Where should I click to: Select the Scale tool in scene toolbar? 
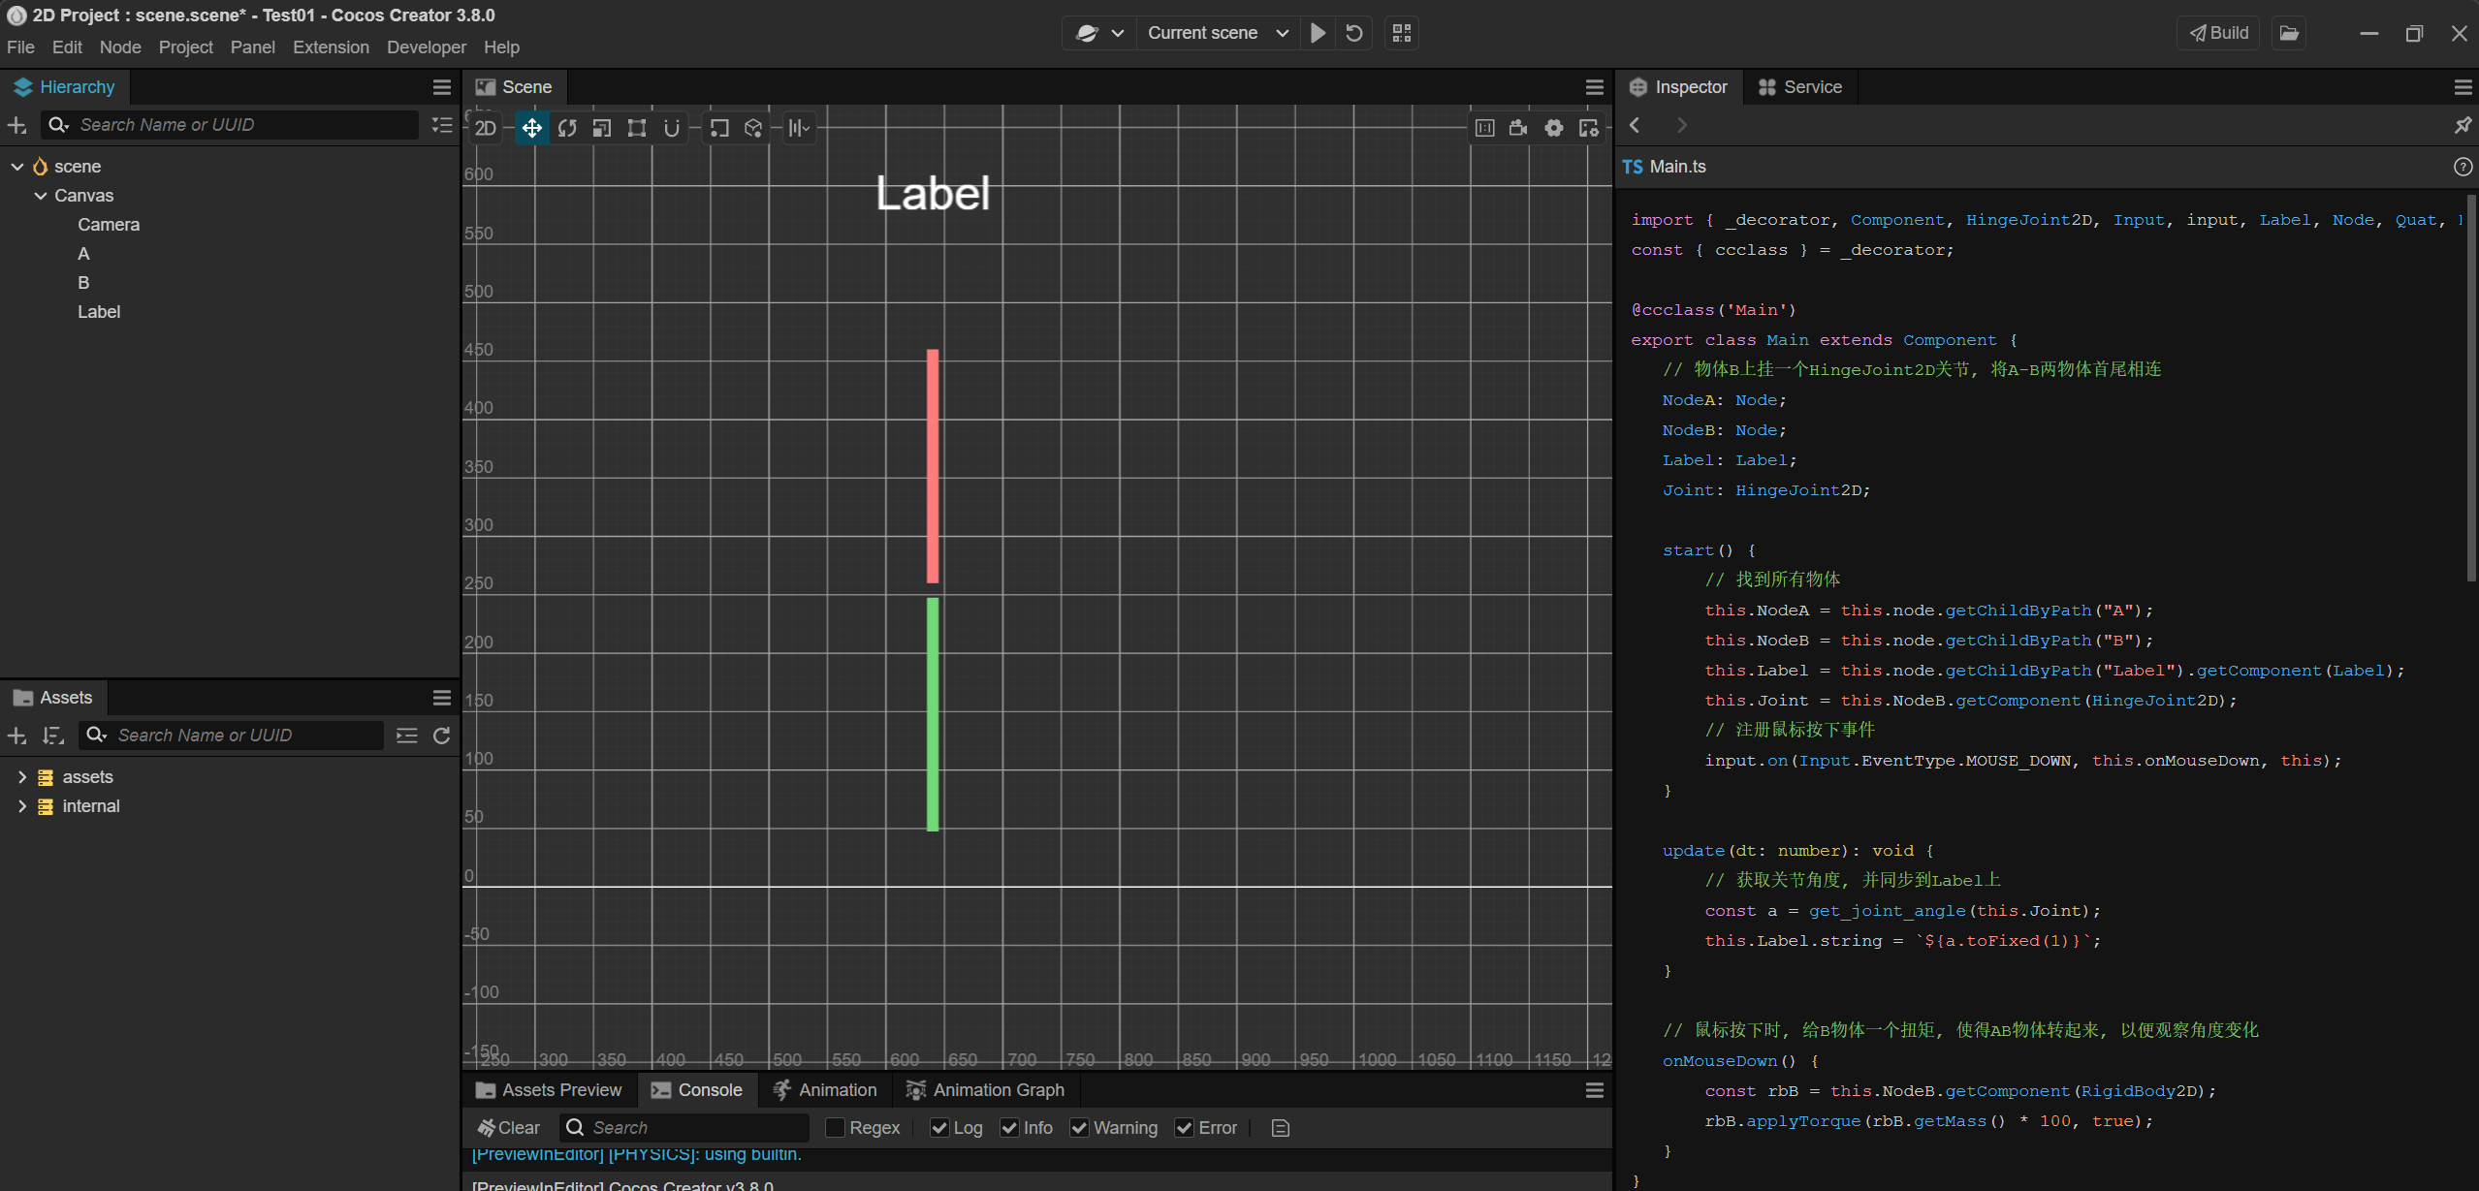602,128
